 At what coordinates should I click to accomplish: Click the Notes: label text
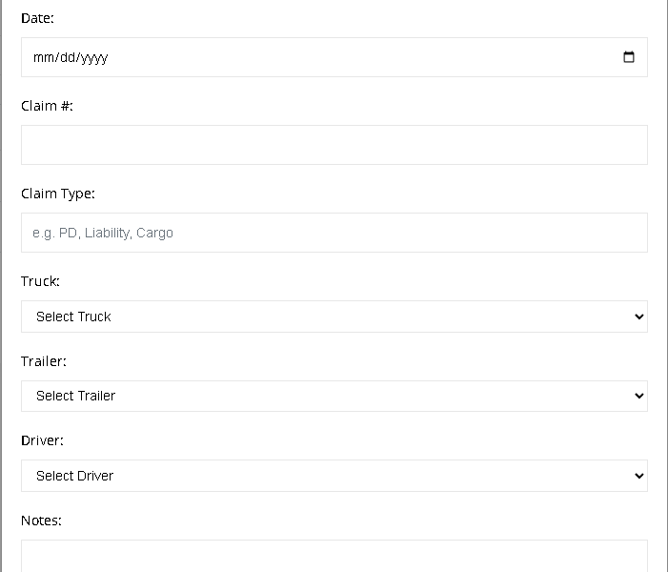[x=41, y=521]
